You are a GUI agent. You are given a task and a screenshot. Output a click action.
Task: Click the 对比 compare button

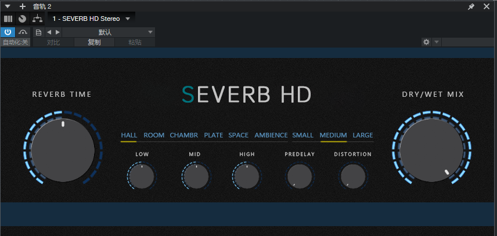(x=53, y=42)
